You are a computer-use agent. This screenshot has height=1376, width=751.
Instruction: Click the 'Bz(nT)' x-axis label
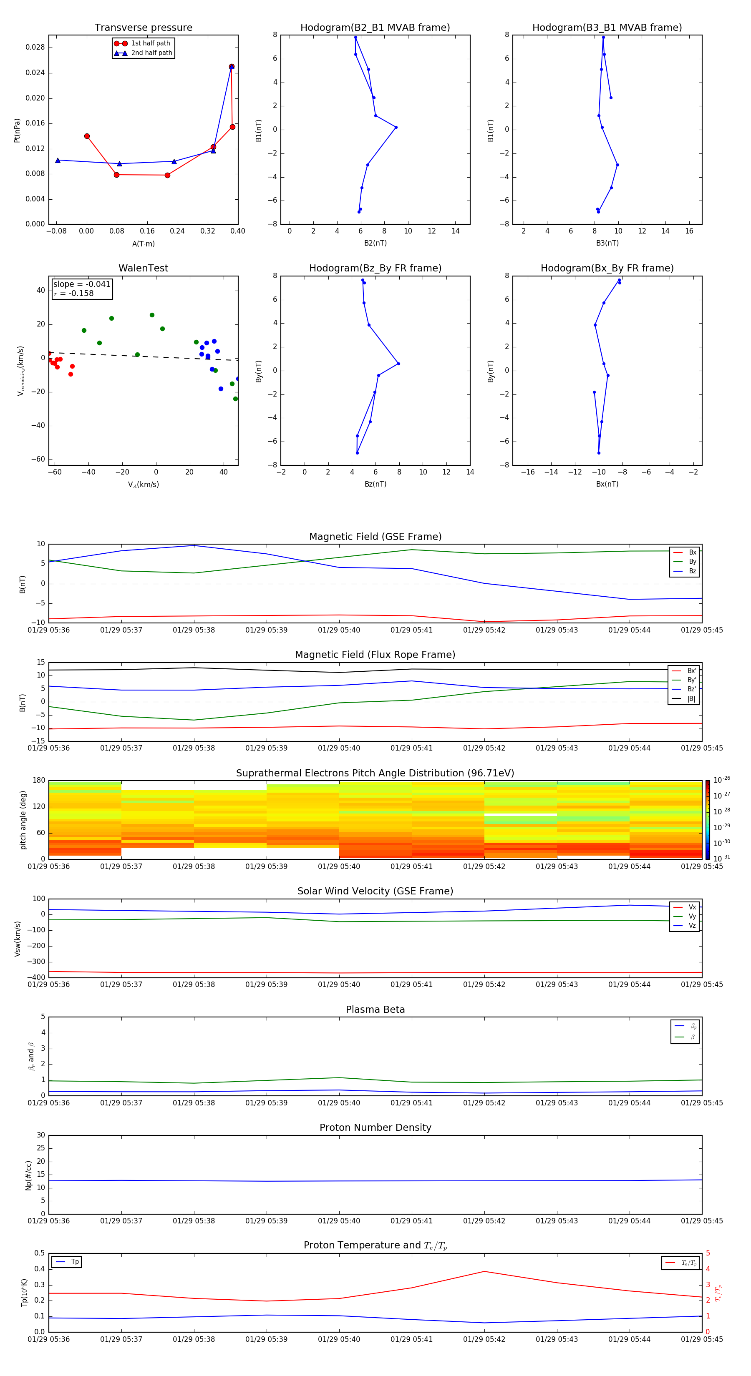pyautogui.click(x=375, y=484)
